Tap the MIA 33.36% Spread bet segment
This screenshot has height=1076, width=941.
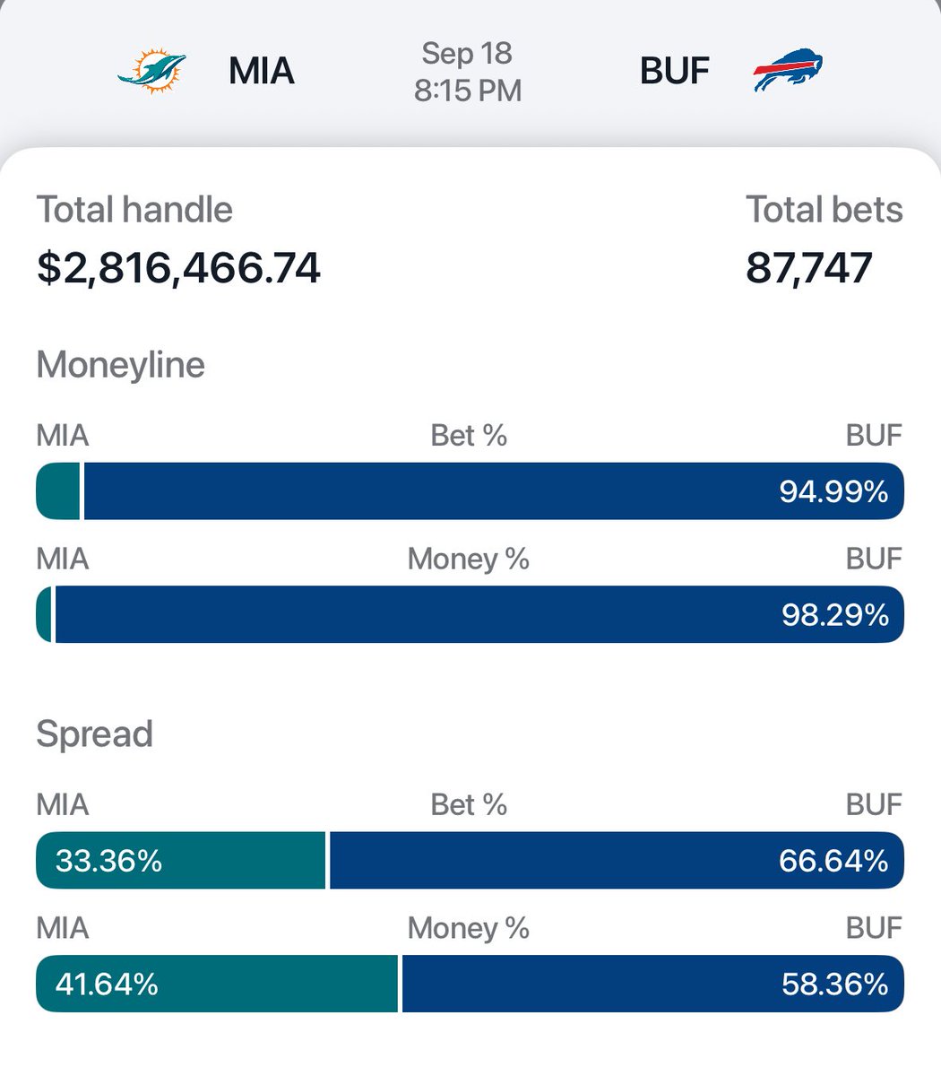(180, 861)
